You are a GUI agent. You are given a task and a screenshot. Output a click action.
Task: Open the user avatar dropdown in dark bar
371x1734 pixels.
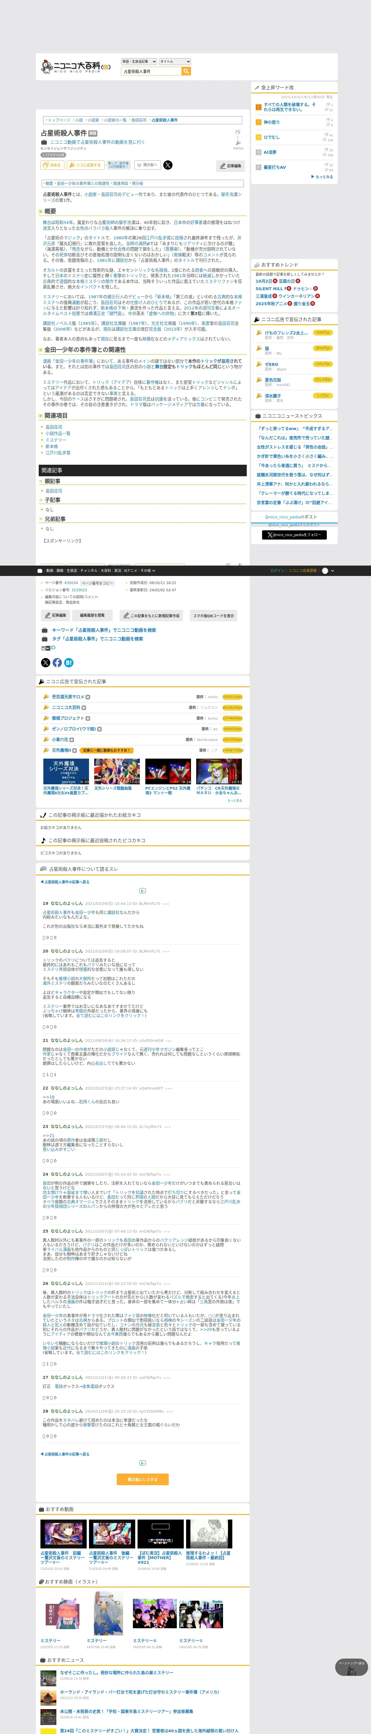tap(327, 571)
